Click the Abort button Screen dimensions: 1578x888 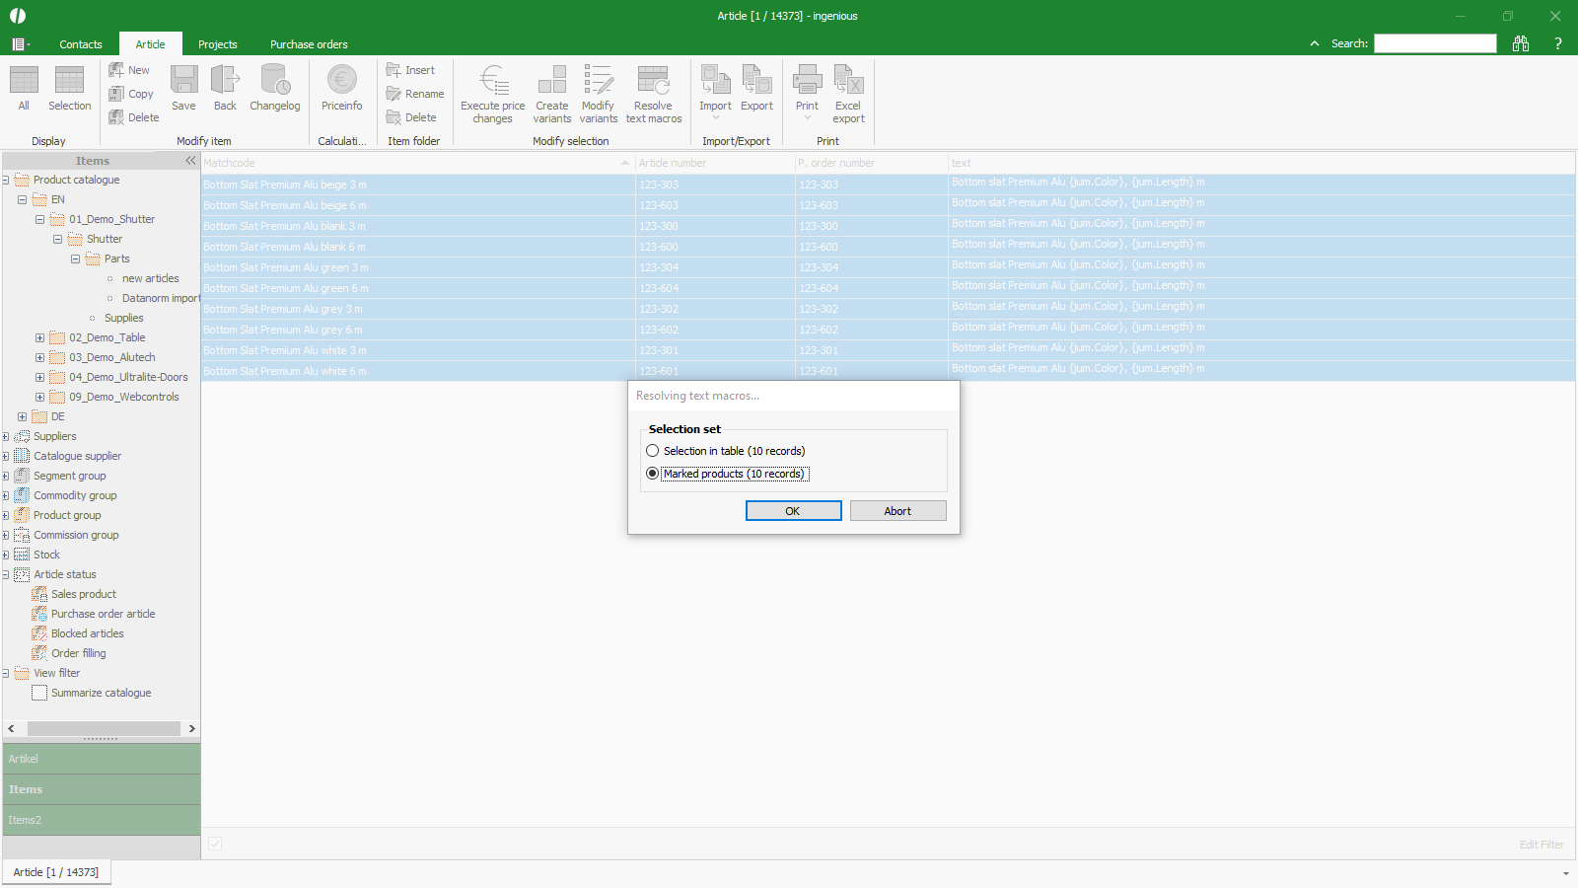click(x=897, y=511)
